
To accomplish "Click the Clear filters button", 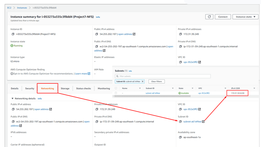I will (156, 82).
